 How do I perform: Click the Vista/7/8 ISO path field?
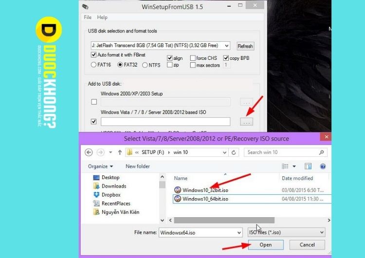[165, 122]
